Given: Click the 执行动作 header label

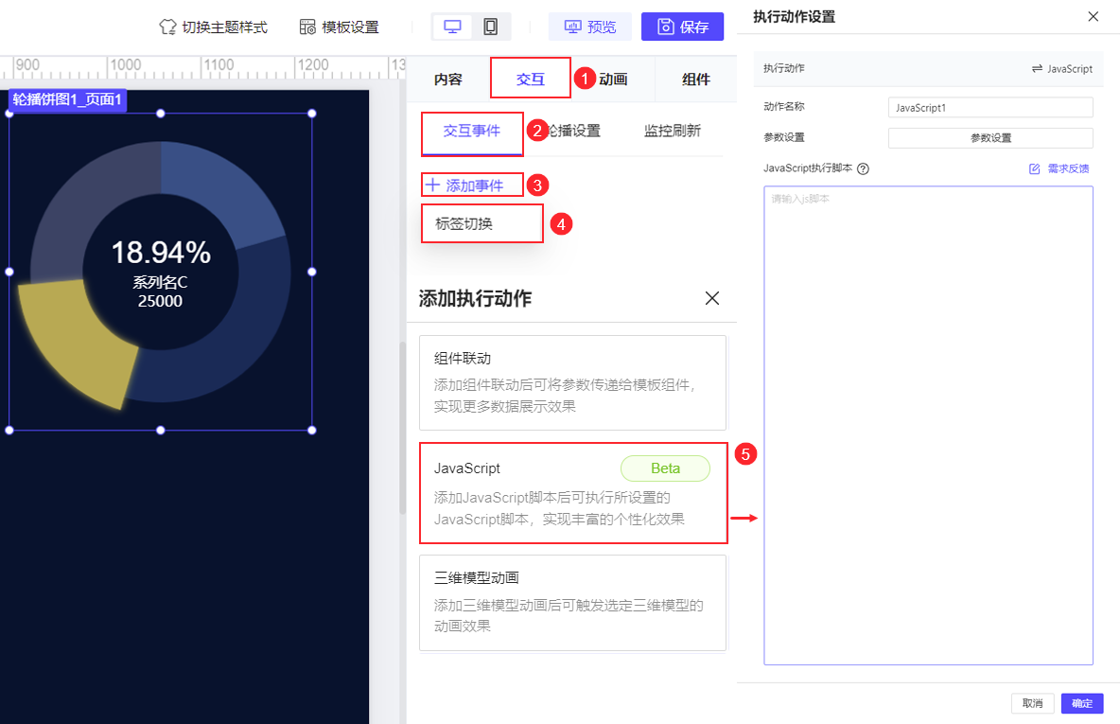Looking at the screenshot, I should point(783,68).
